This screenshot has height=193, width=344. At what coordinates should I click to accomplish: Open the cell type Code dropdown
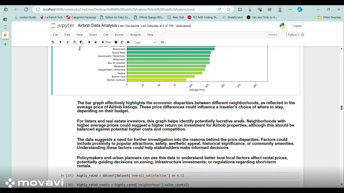[x=145, y=42]
